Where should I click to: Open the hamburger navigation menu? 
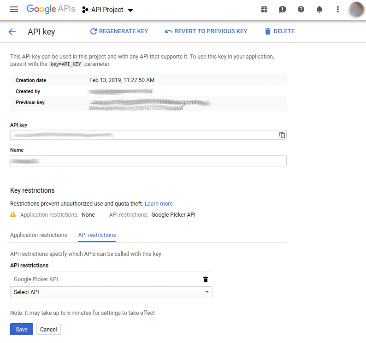13,9
